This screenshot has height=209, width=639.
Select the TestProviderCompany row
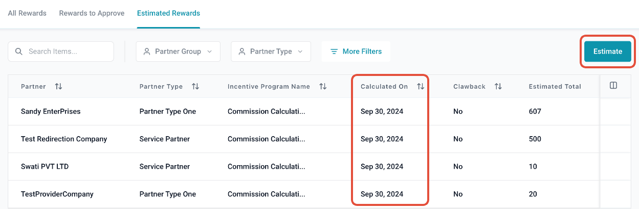[57, 194]
